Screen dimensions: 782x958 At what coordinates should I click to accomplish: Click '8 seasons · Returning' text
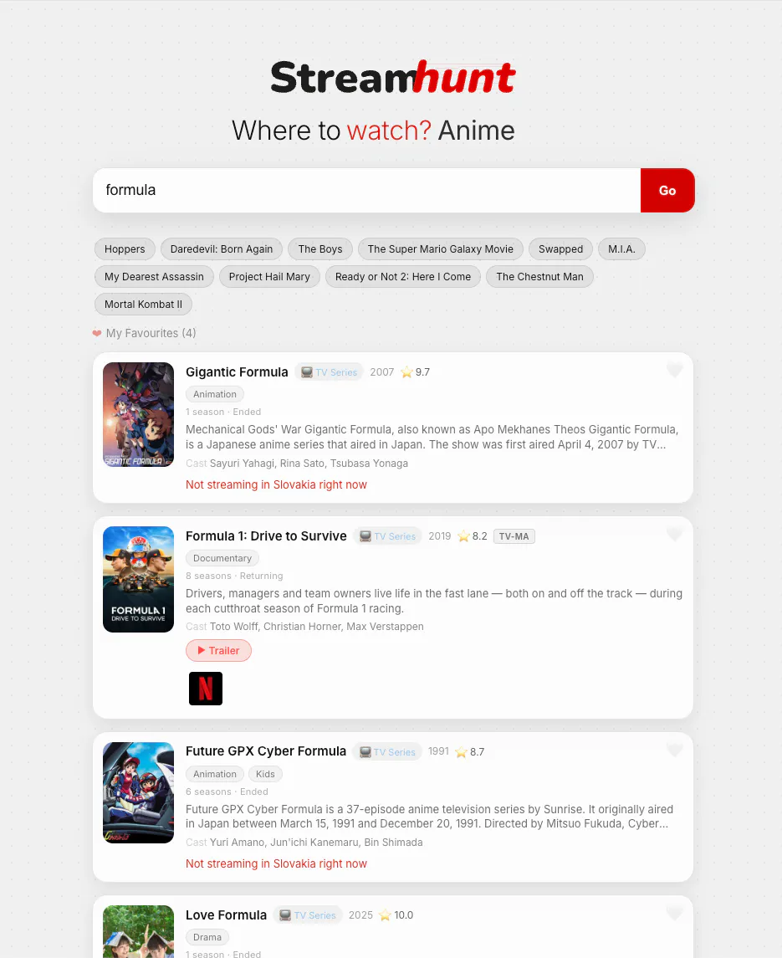point(234,576)
